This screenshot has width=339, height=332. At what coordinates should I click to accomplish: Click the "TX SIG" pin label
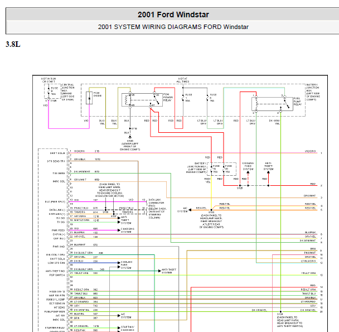[x=60, y=222]
